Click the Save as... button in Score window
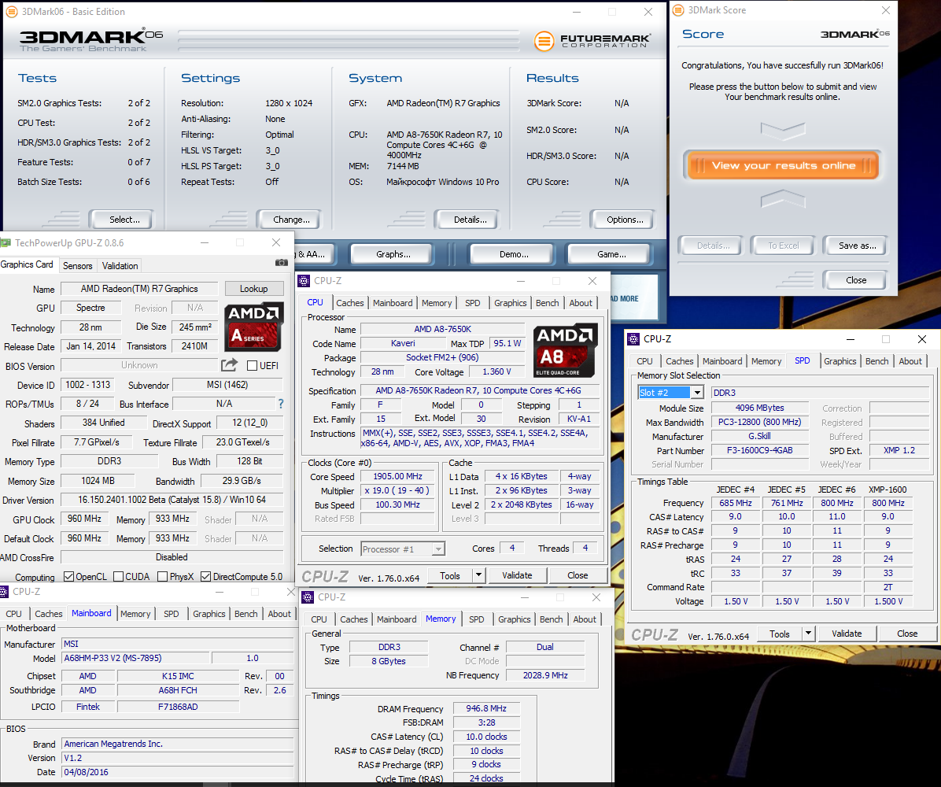This screenshot has height=787, width=941. click(x=857, y=246)
